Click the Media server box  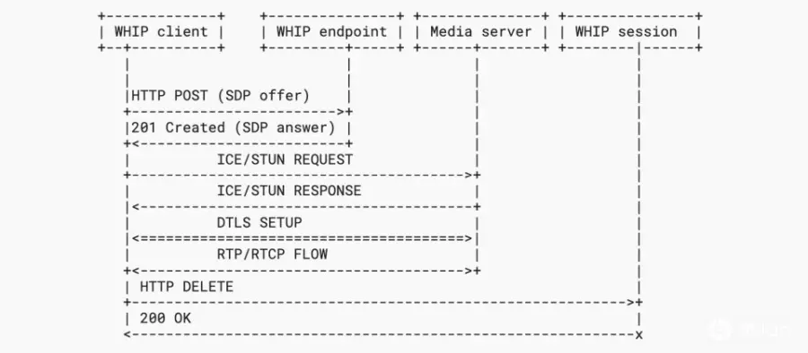click(481, 32)
